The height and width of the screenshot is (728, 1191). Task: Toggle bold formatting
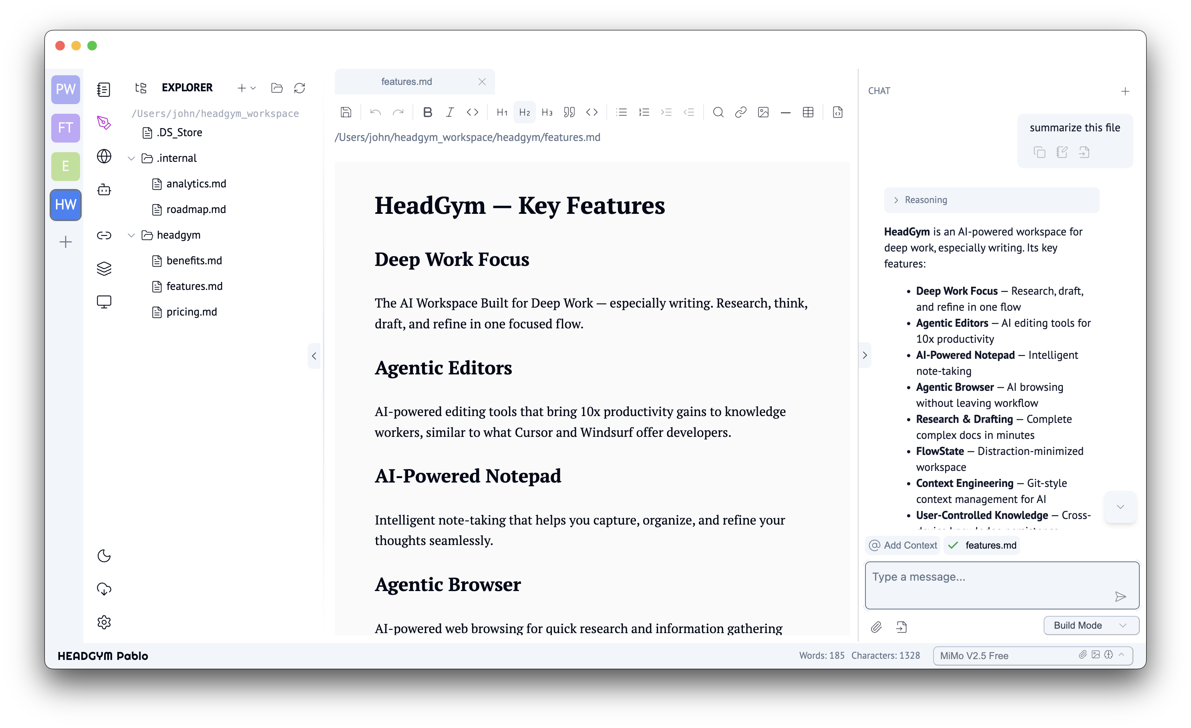click(x=427, y=113)
